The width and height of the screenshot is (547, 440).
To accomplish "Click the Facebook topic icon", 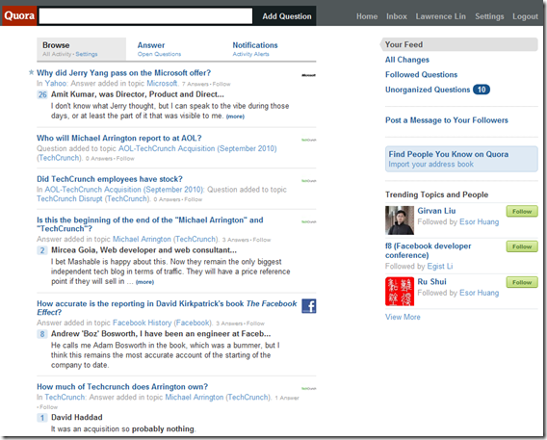I will [309, 306].
